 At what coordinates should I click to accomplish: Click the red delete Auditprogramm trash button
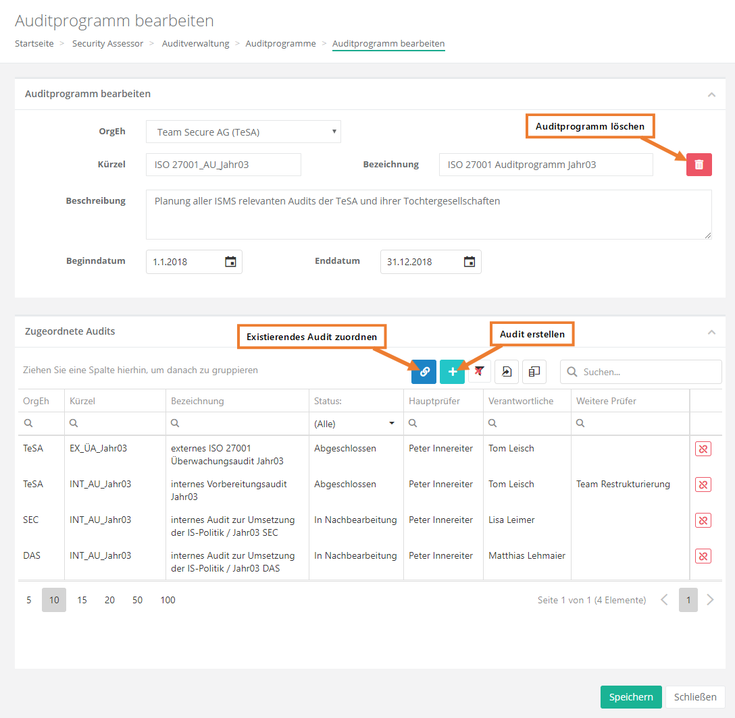tap(699, 165)
